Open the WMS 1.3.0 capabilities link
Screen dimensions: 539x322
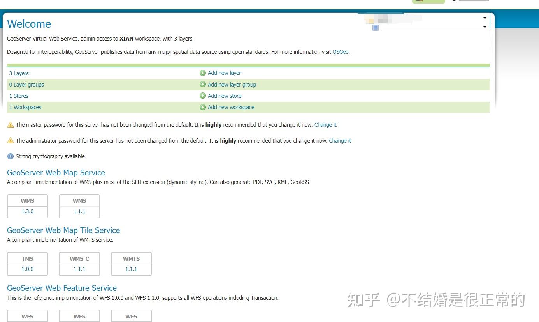coord(27,211)
